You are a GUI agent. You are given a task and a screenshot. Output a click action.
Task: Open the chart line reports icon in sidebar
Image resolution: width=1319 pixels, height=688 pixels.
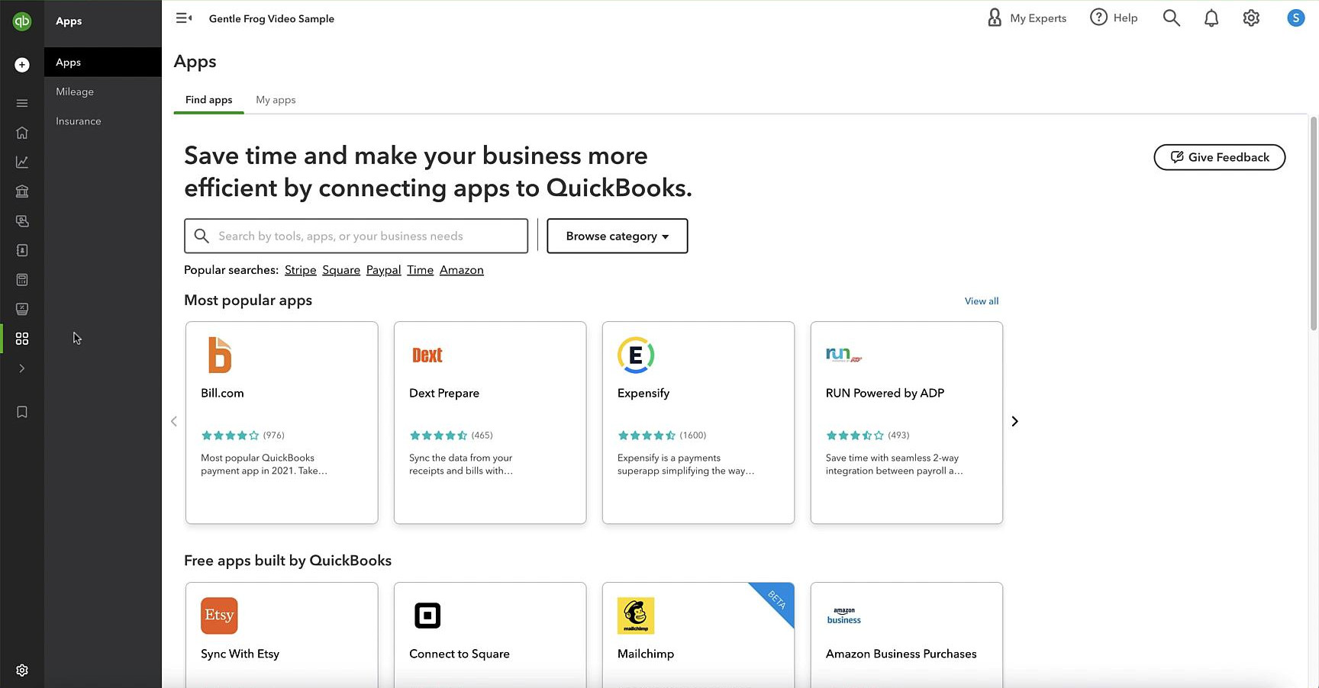22,162
